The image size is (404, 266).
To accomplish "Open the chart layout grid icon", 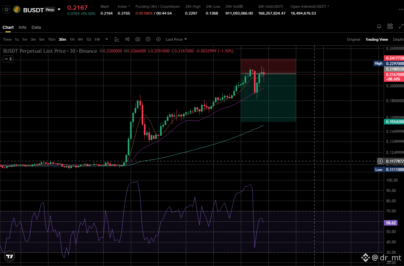I will pos(390,26).
